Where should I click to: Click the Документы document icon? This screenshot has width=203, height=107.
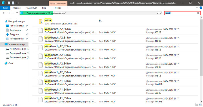coord(7,30)
